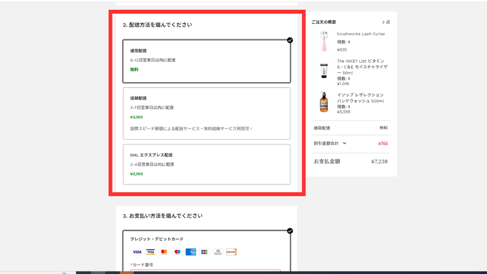Click the Visa Electron card logo
Screen dimensions: 487x274
(x=150, y=252)
